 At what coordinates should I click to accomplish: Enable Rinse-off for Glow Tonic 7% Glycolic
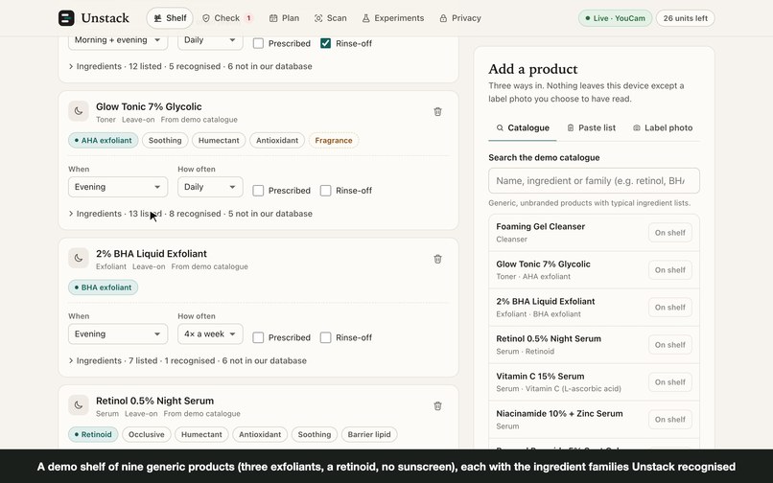click(325, 191)
